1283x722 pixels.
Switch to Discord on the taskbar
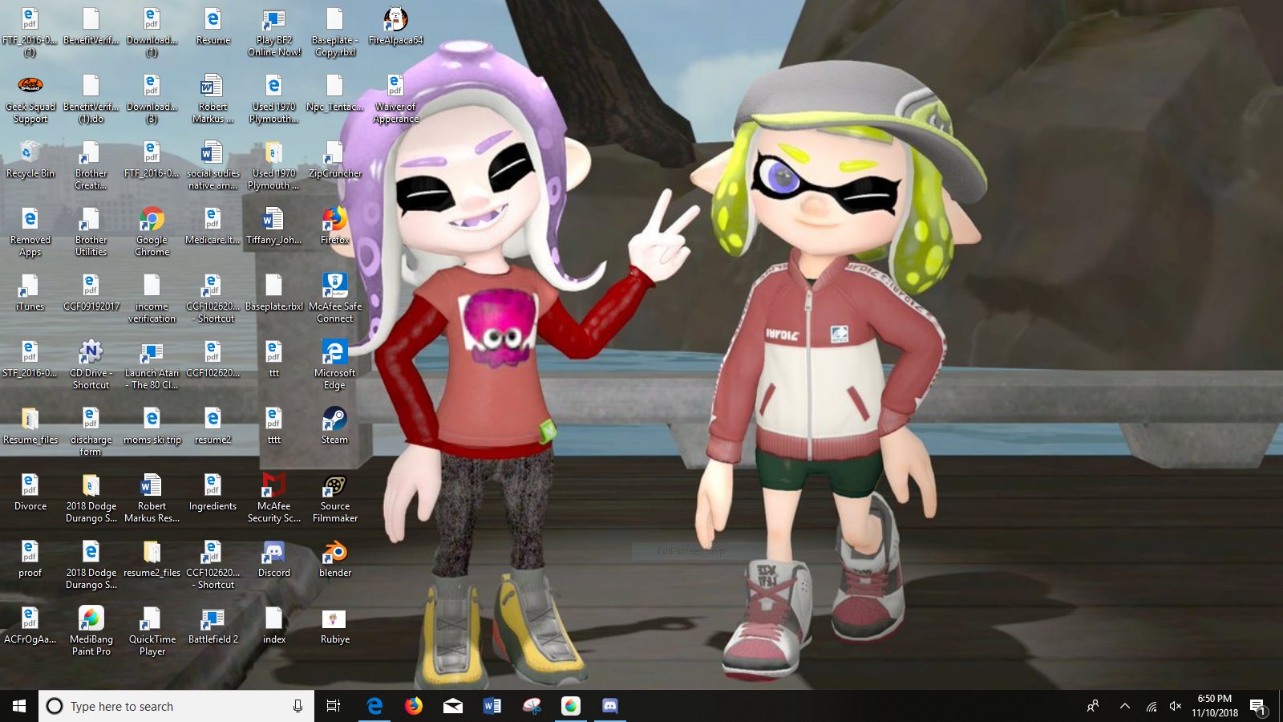coord(610,706)
